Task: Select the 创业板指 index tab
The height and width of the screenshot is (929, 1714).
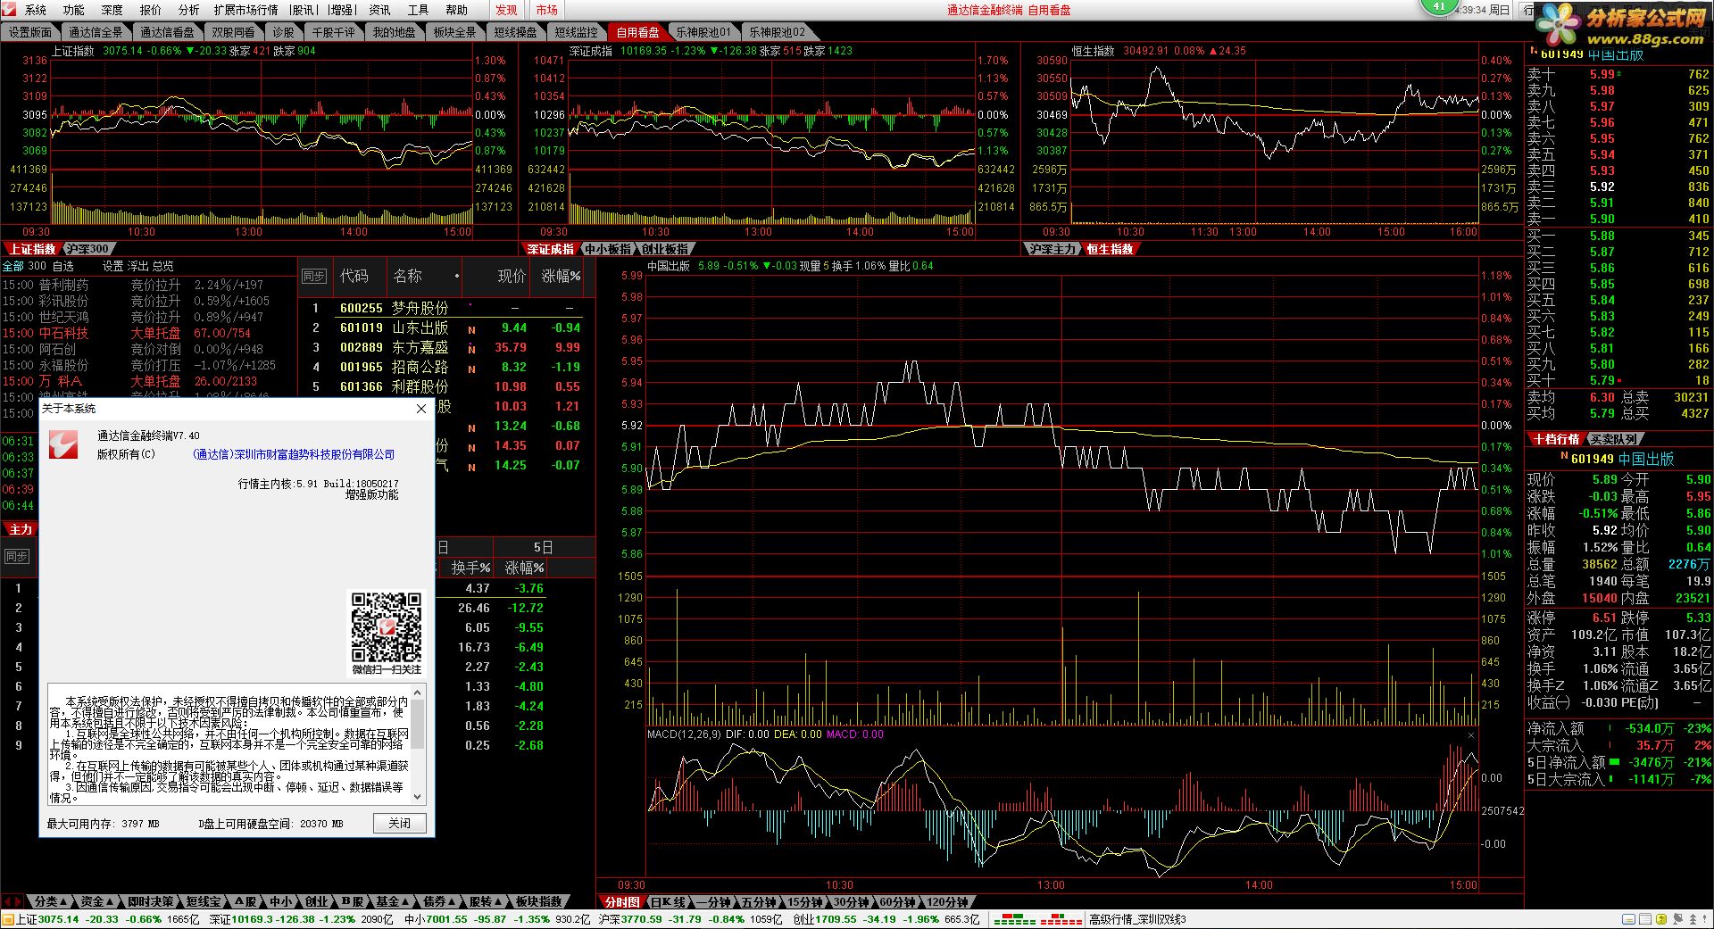Action: click(664, 249)
